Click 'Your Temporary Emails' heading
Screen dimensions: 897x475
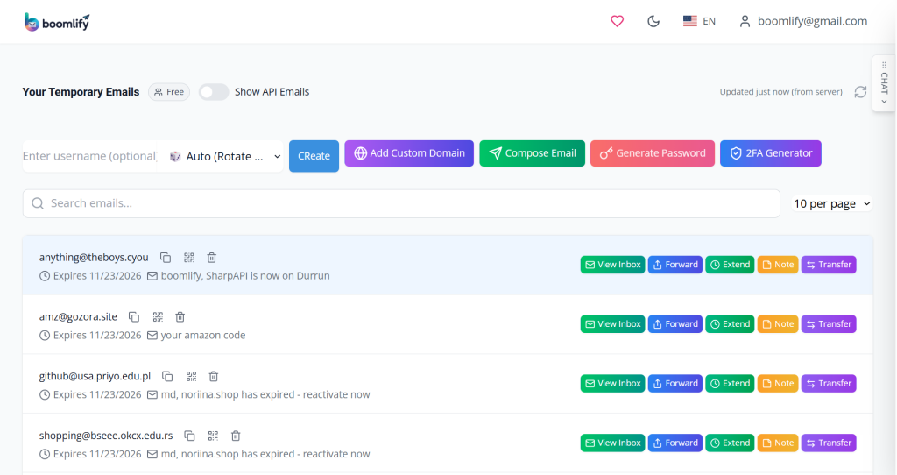(81, 92)
